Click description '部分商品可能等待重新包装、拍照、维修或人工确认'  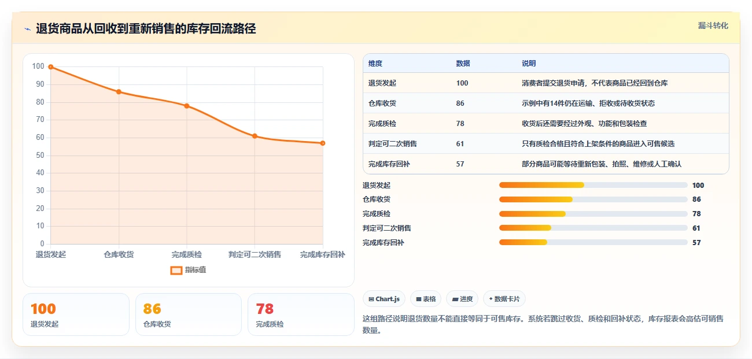[x=602, y=164]
